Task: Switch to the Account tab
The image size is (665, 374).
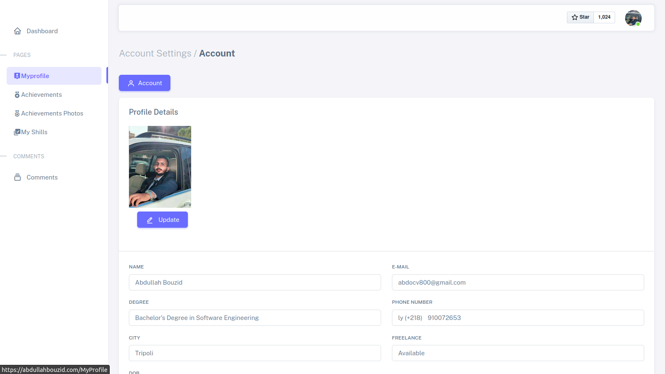Action: tap(145, 83)
